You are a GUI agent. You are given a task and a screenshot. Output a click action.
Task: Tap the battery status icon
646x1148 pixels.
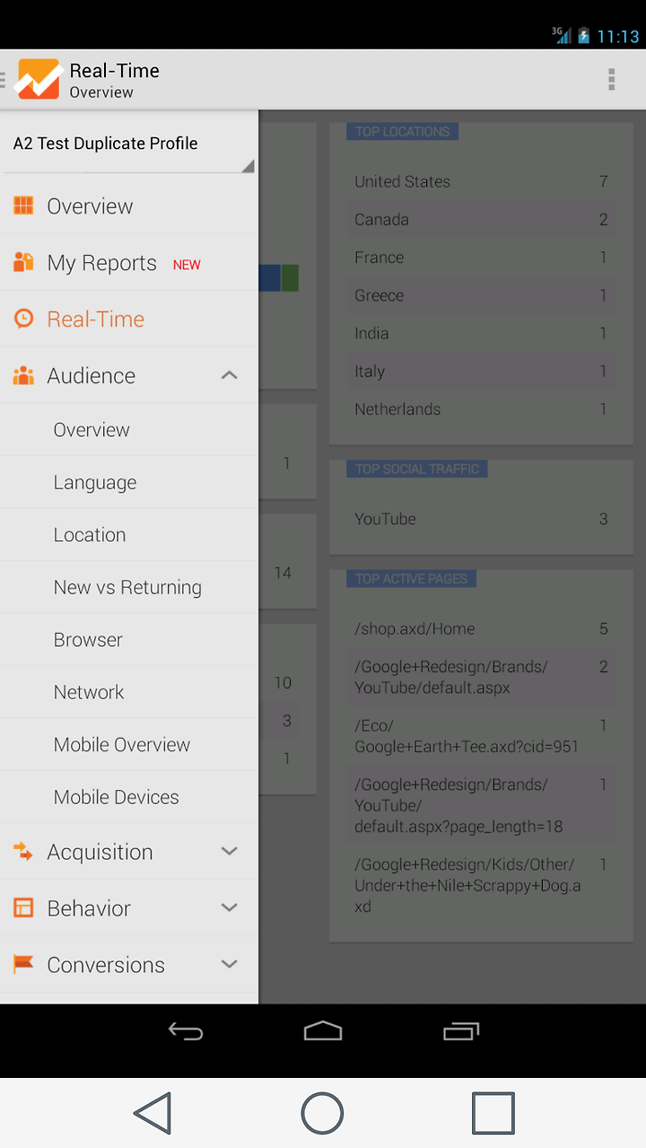point(583,36)
